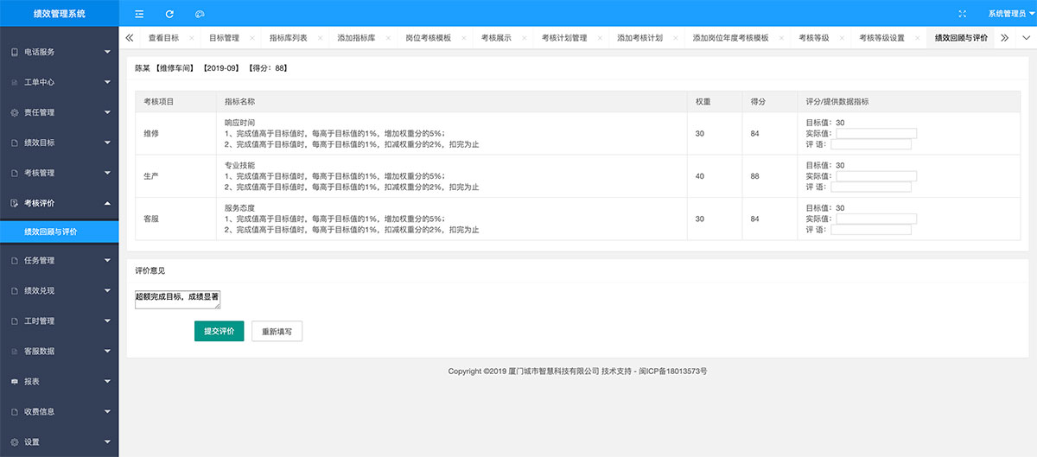Close the 查看目标 tab
The image size is (1037, 457).
point(190,38)
